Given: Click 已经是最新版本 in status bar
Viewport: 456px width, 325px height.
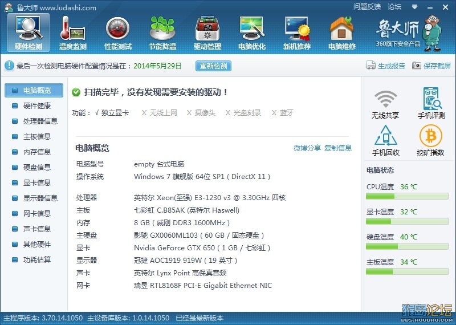Looking at the screenshot, I should coord(199,318).
